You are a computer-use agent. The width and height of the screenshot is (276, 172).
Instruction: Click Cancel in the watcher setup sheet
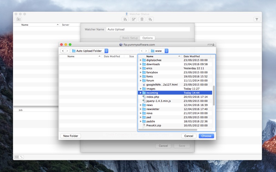(163, 146)
